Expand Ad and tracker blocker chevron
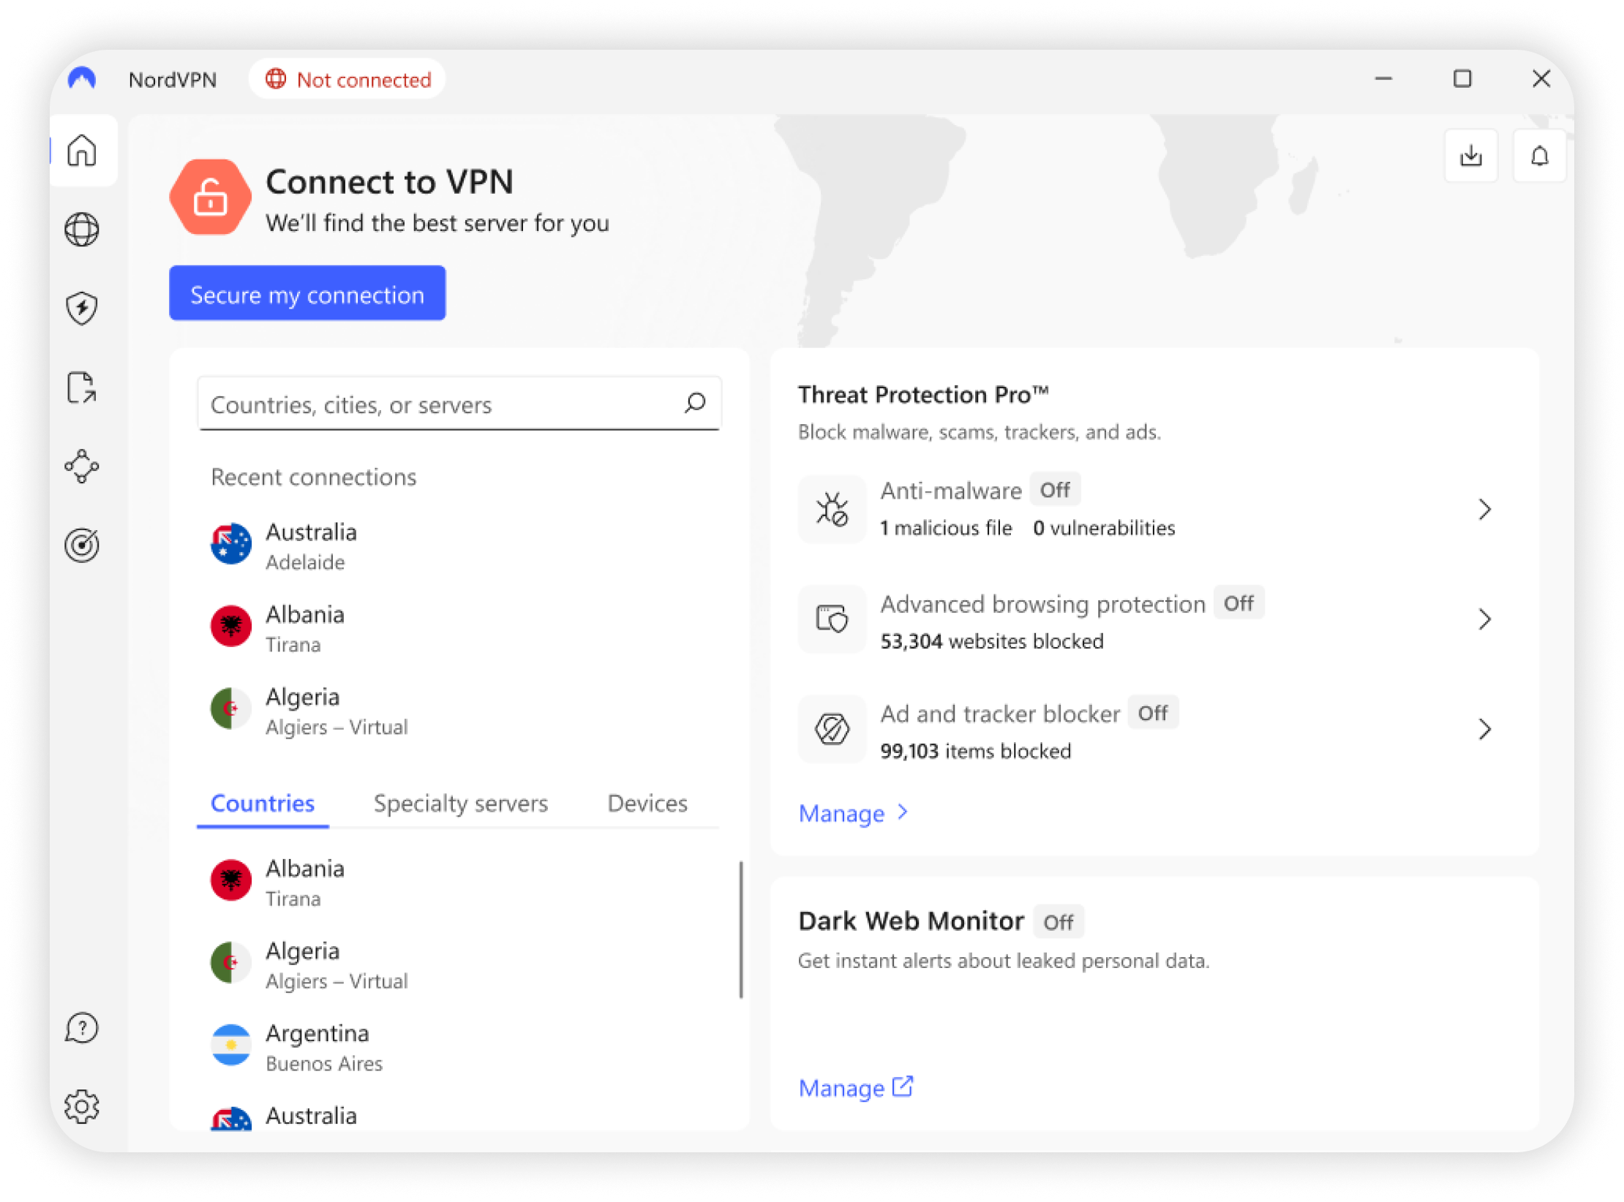This screenshot has height=1202, width=1624. 1484,729
